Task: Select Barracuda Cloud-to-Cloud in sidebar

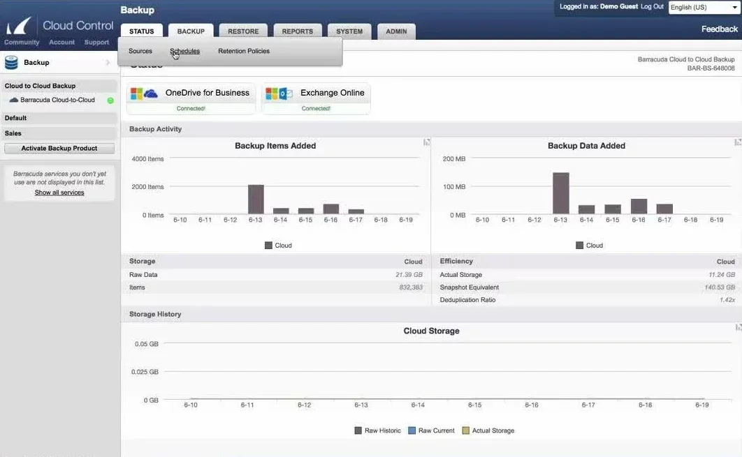Action: point(57,100)
